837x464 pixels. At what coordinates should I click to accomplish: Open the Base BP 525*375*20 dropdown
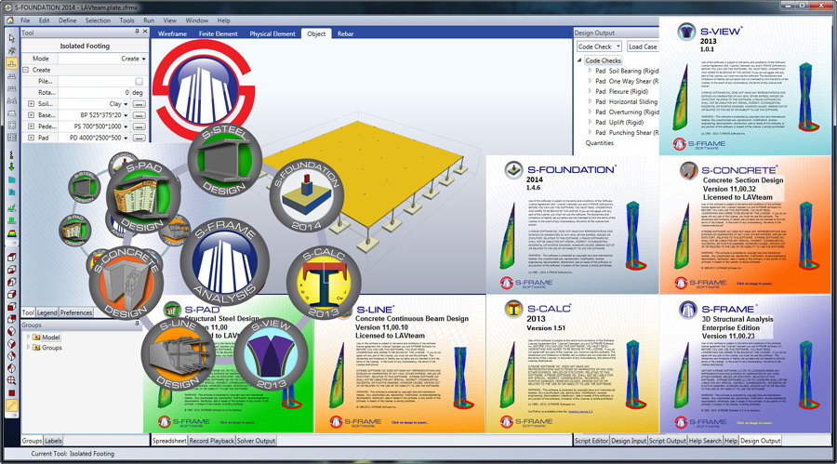click(126, 115)
